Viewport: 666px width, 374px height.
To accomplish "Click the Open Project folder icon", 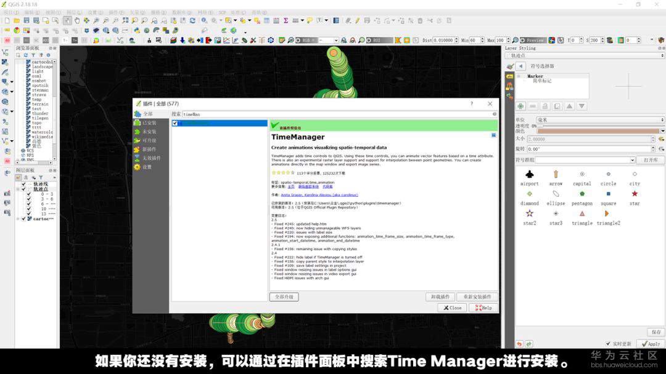I will click(17, 20).
